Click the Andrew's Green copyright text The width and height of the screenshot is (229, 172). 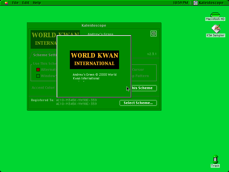click(95, 77)
